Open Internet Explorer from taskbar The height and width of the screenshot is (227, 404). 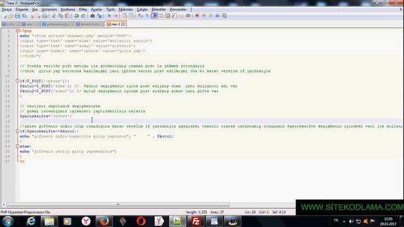click(31, 221)
